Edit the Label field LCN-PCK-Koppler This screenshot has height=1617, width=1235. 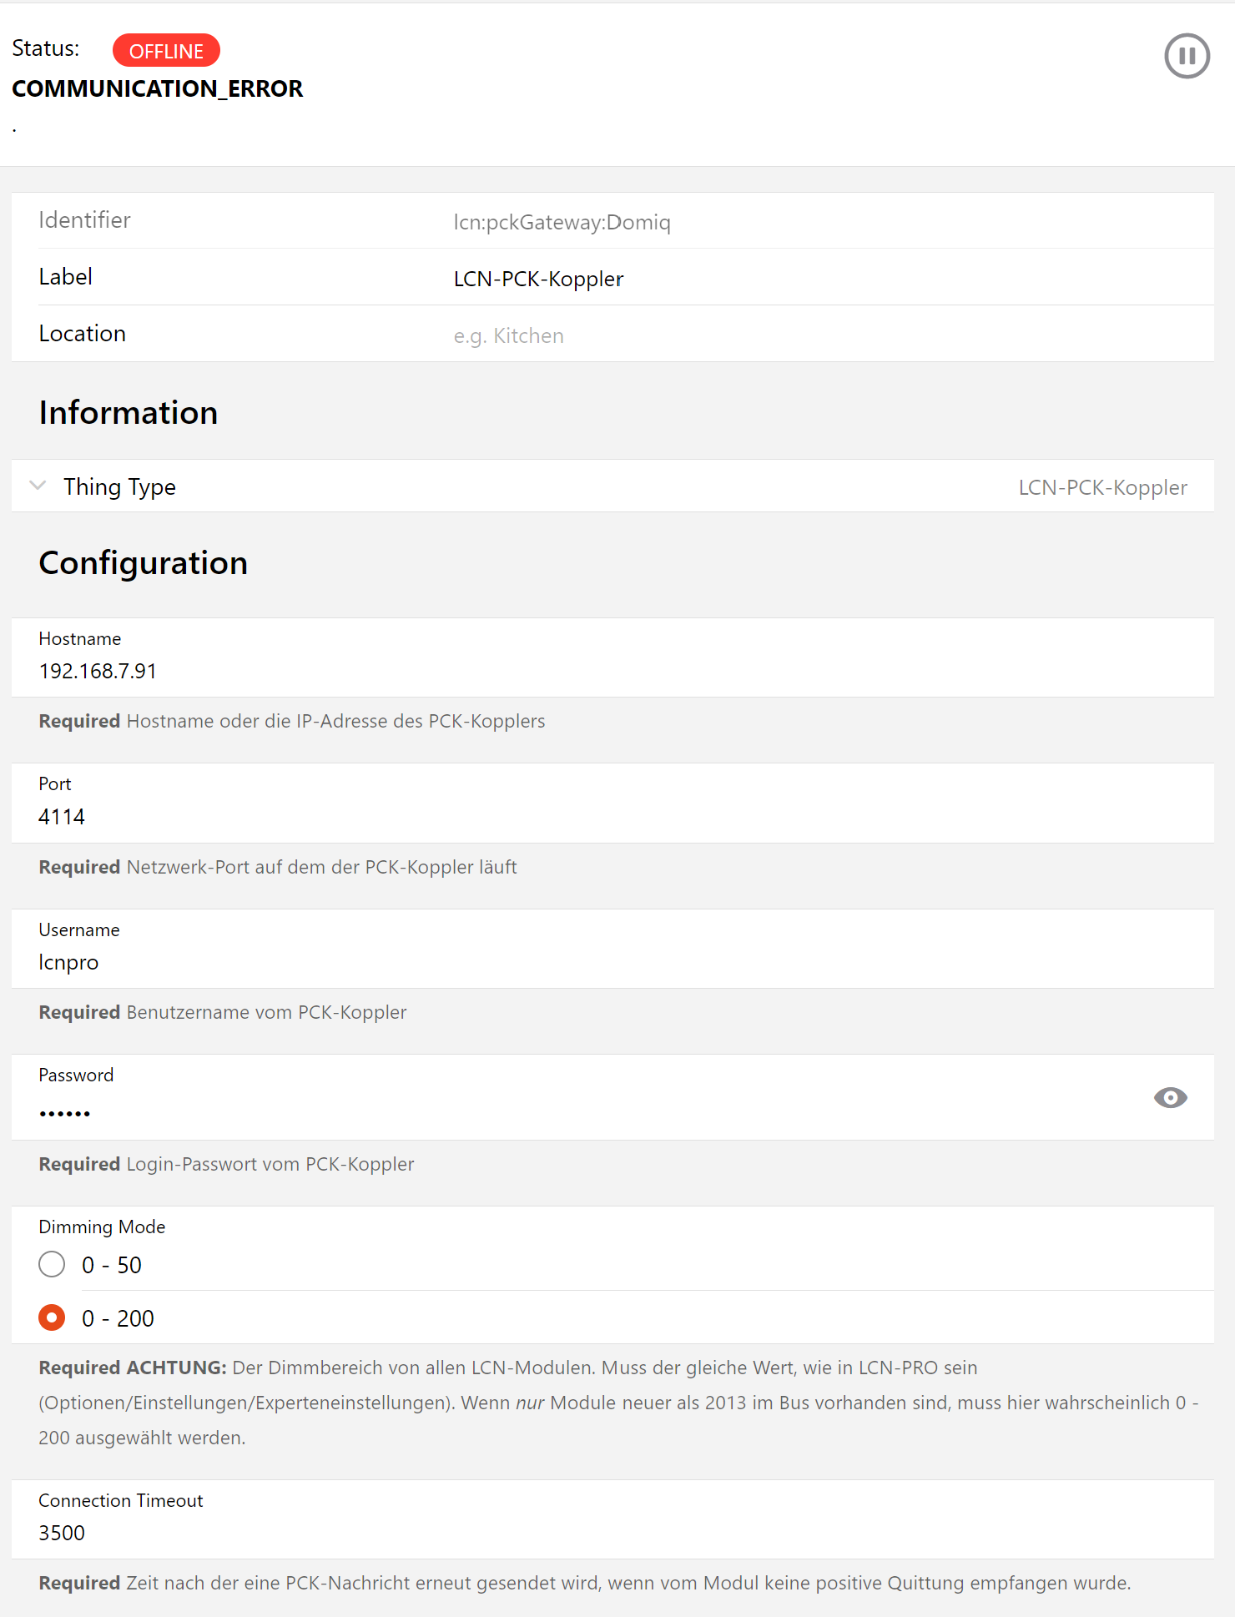tap(538, 279)
